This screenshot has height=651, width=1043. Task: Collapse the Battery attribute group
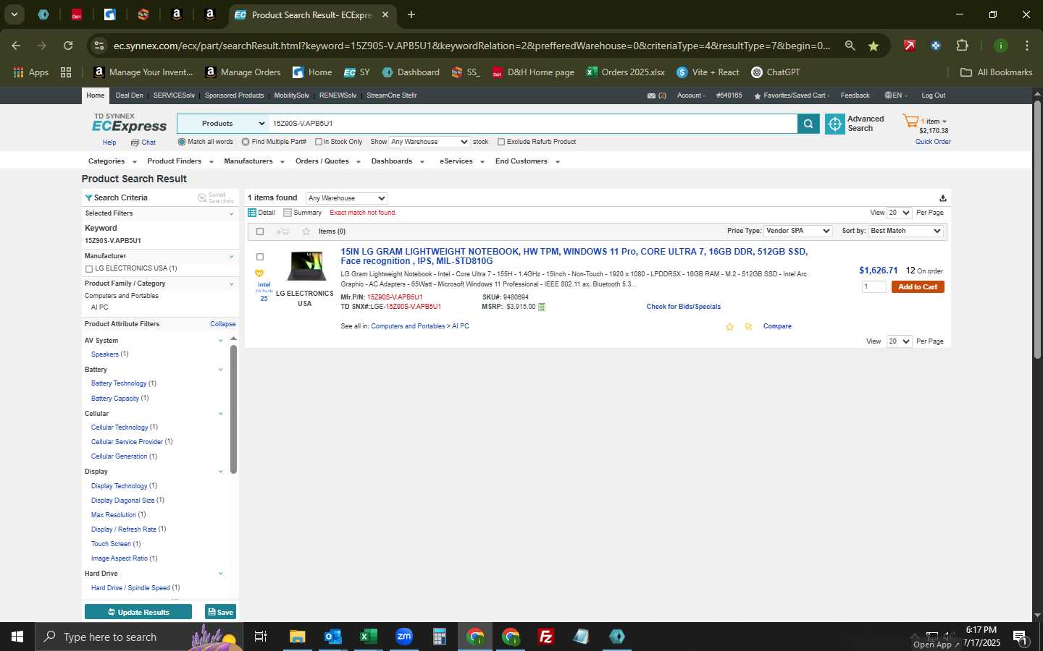coord(220,370)
